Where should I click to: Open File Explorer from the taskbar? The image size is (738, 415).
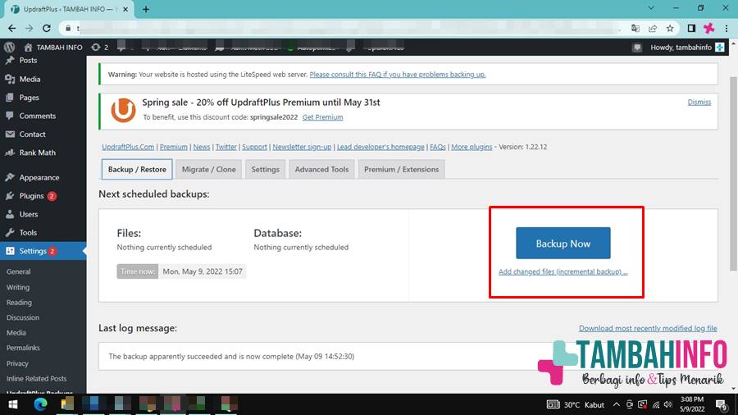(67, 404)
